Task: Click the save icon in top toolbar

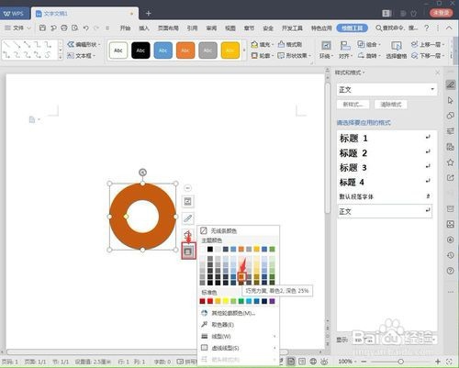Action: pyautogui.click(x=42, y=28)
